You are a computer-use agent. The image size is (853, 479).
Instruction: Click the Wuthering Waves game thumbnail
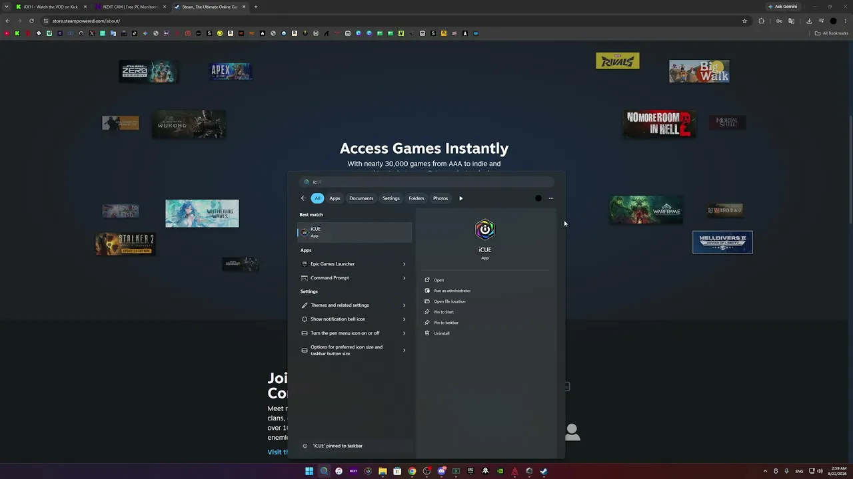coord(202,213)
